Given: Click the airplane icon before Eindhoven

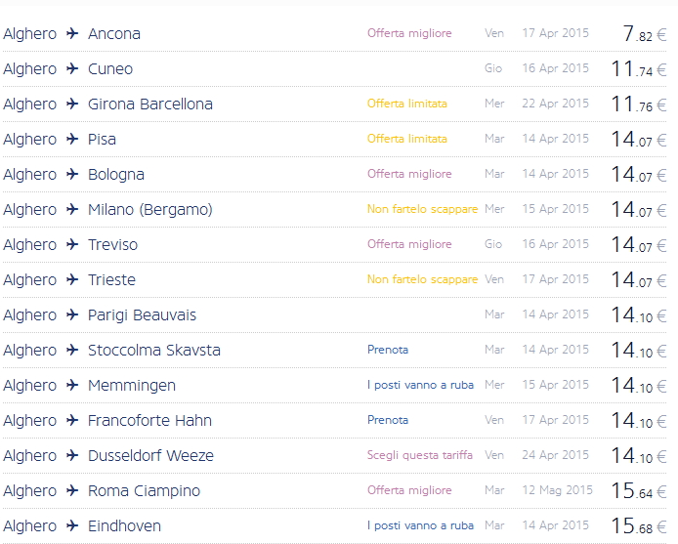Looking at the screenshot, I should coord(72,525).
